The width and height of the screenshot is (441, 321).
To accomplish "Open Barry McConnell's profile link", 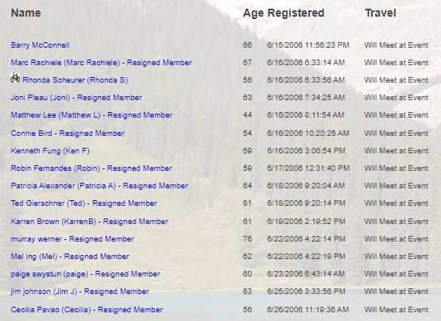I will coord(40,45).
